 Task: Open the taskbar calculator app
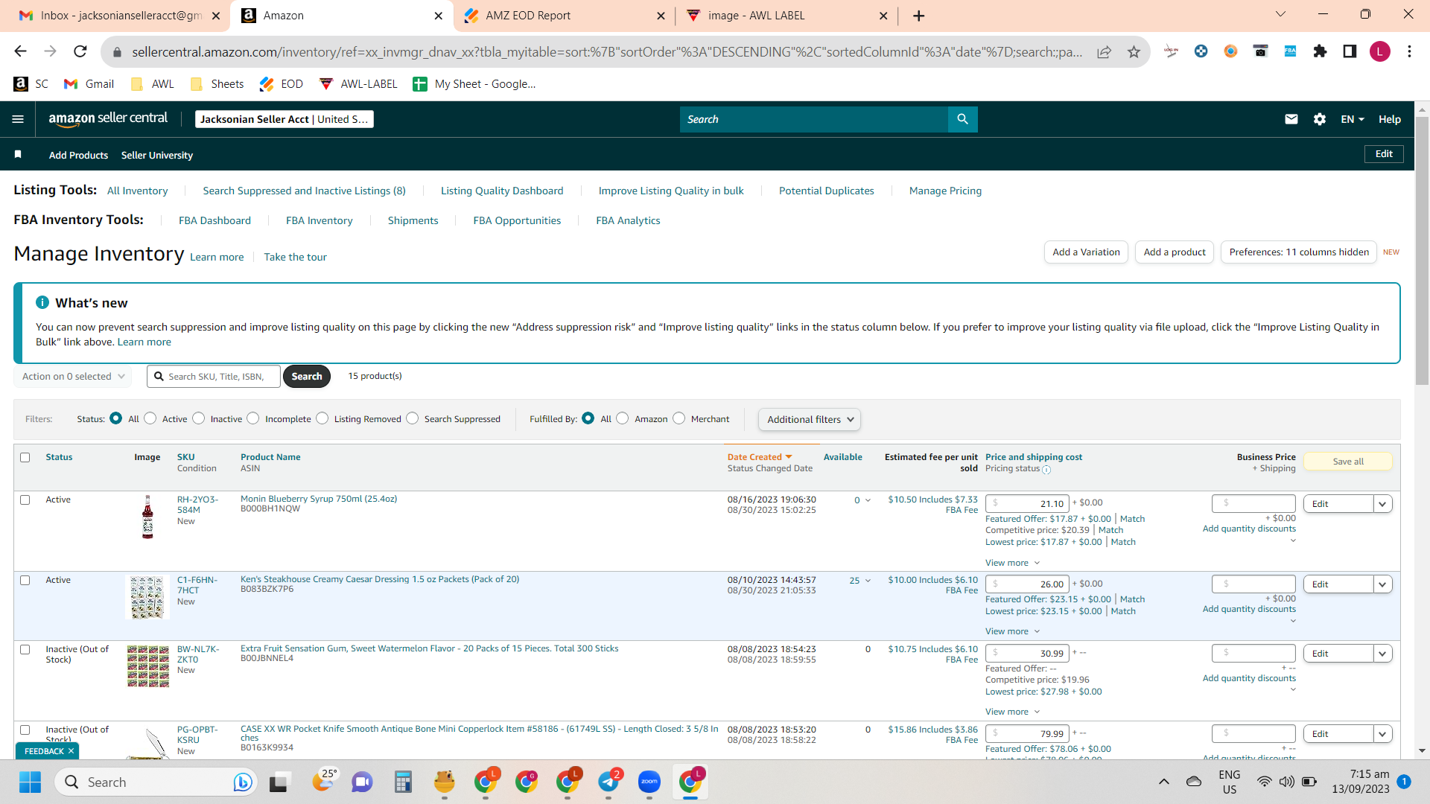(403, 782)
